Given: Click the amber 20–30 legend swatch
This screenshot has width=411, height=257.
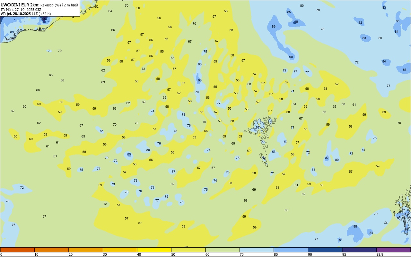Looking at the screenshot, I should [x=86, y=250].
